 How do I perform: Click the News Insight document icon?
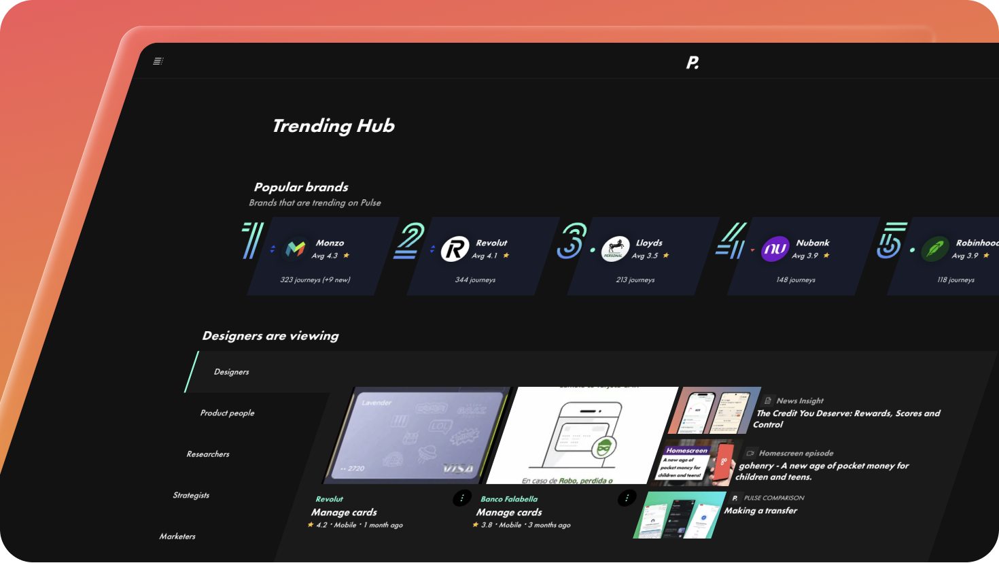[768, 400]
